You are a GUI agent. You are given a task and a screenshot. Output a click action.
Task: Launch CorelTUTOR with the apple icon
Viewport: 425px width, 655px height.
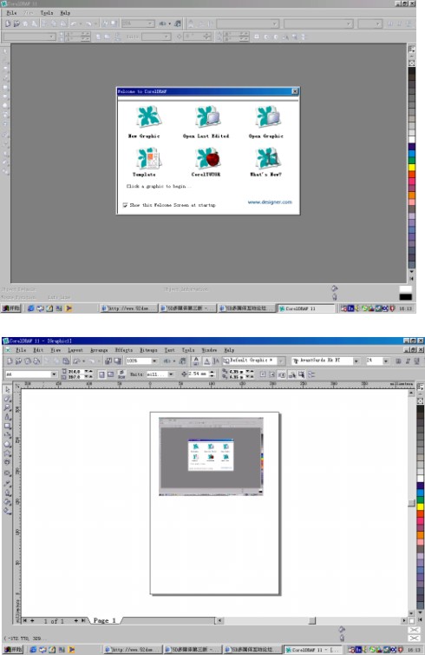[207, 158]
